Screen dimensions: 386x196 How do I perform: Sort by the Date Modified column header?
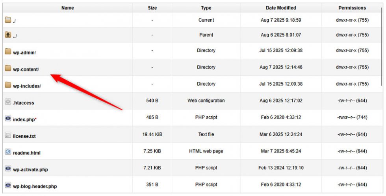(281, 8)
